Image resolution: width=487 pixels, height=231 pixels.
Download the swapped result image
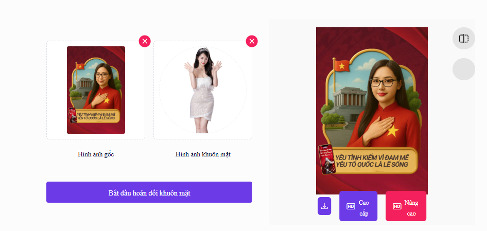(324, 206)
